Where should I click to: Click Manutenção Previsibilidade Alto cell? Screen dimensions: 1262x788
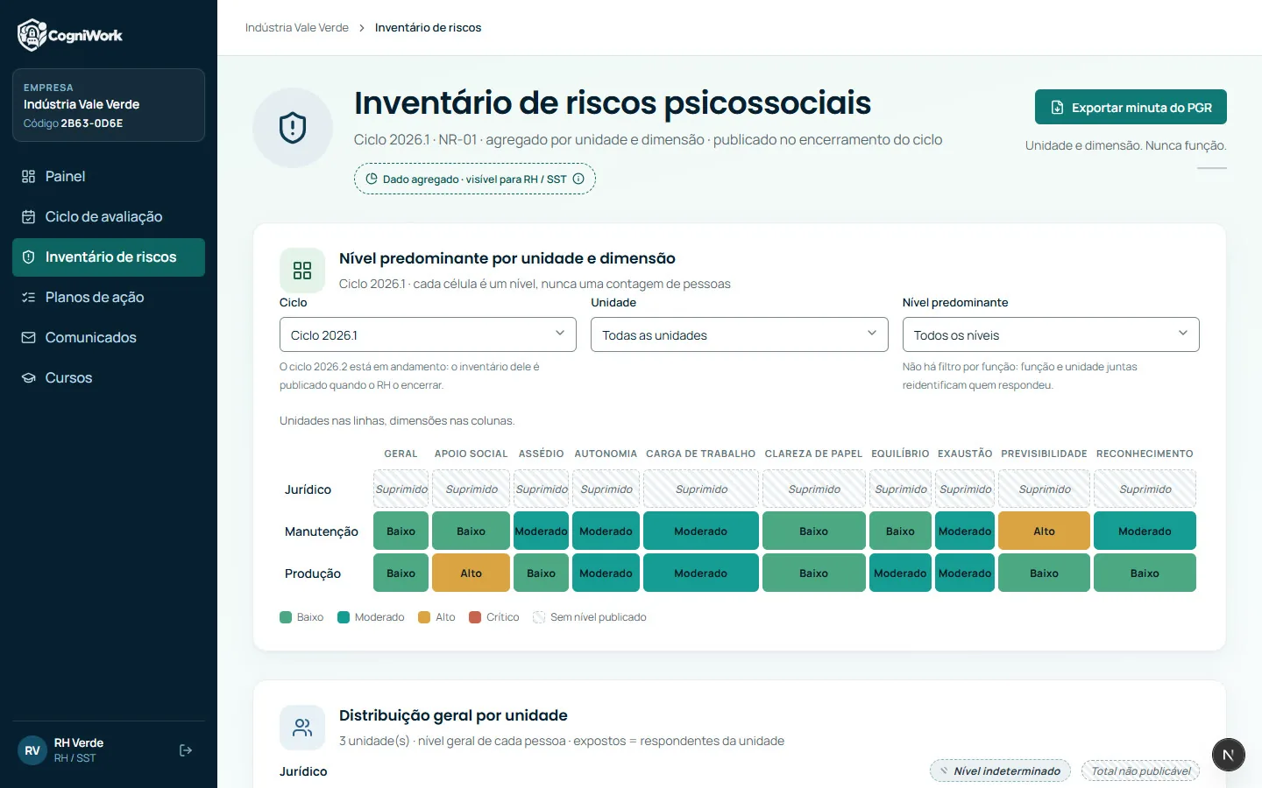pyautogui.click(x=1045, y=531)
